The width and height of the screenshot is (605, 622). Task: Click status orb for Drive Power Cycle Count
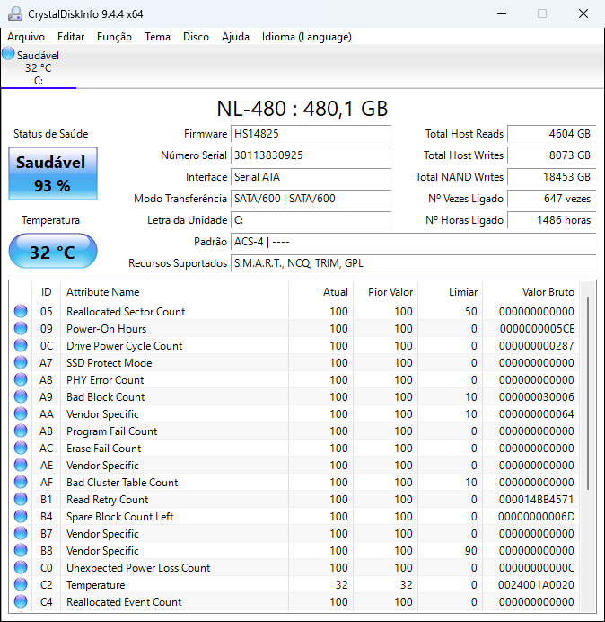coord(21,345)
